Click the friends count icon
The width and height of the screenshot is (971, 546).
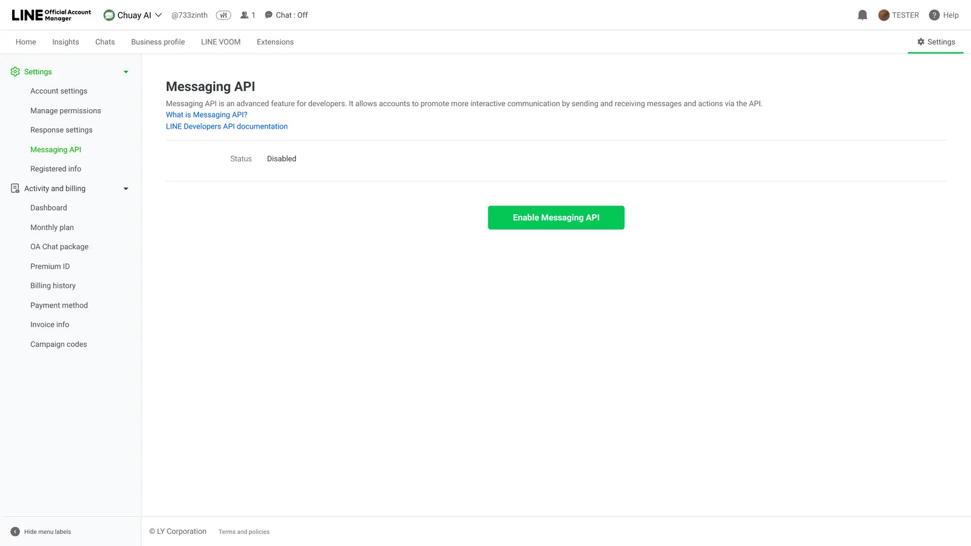(245, 15)
